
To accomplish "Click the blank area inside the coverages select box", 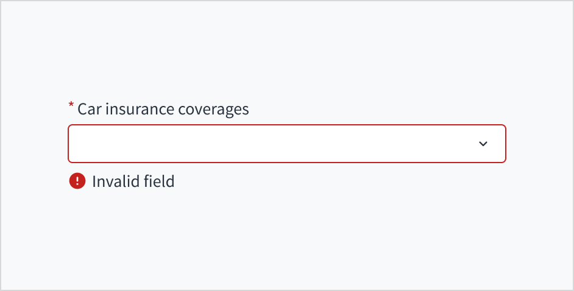I will coord(244,144).
